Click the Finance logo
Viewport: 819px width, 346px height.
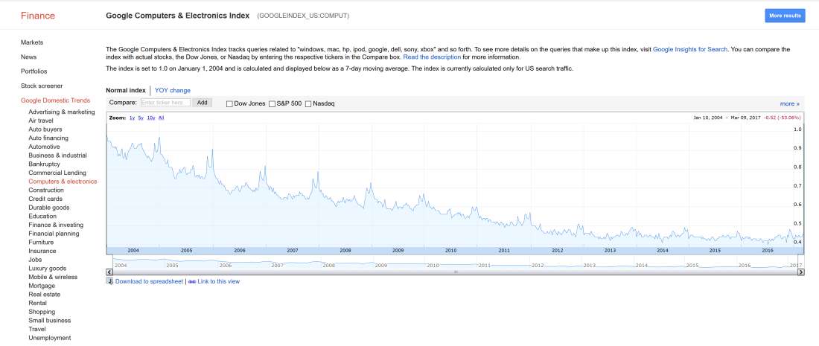pyautogui.click(x=38, y=16)
